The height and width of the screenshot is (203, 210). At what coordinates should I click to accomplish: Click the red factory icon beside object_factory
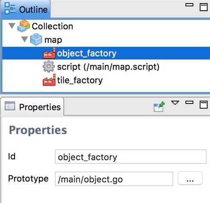pos(49,53)
